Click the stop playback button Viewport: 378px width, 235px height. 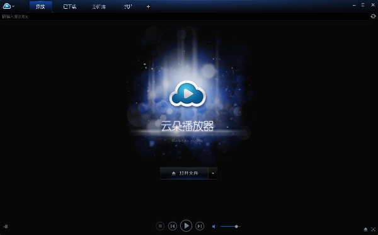point(160,226)
